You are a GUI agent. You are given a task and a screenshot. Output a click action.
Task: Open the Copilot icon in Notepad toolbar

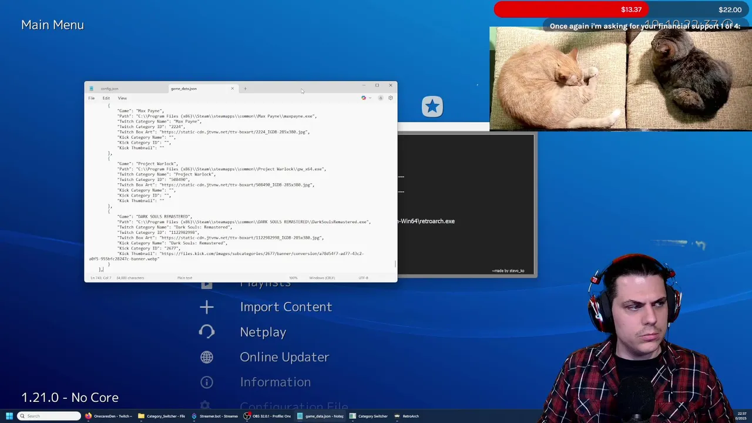coord(364,98)
